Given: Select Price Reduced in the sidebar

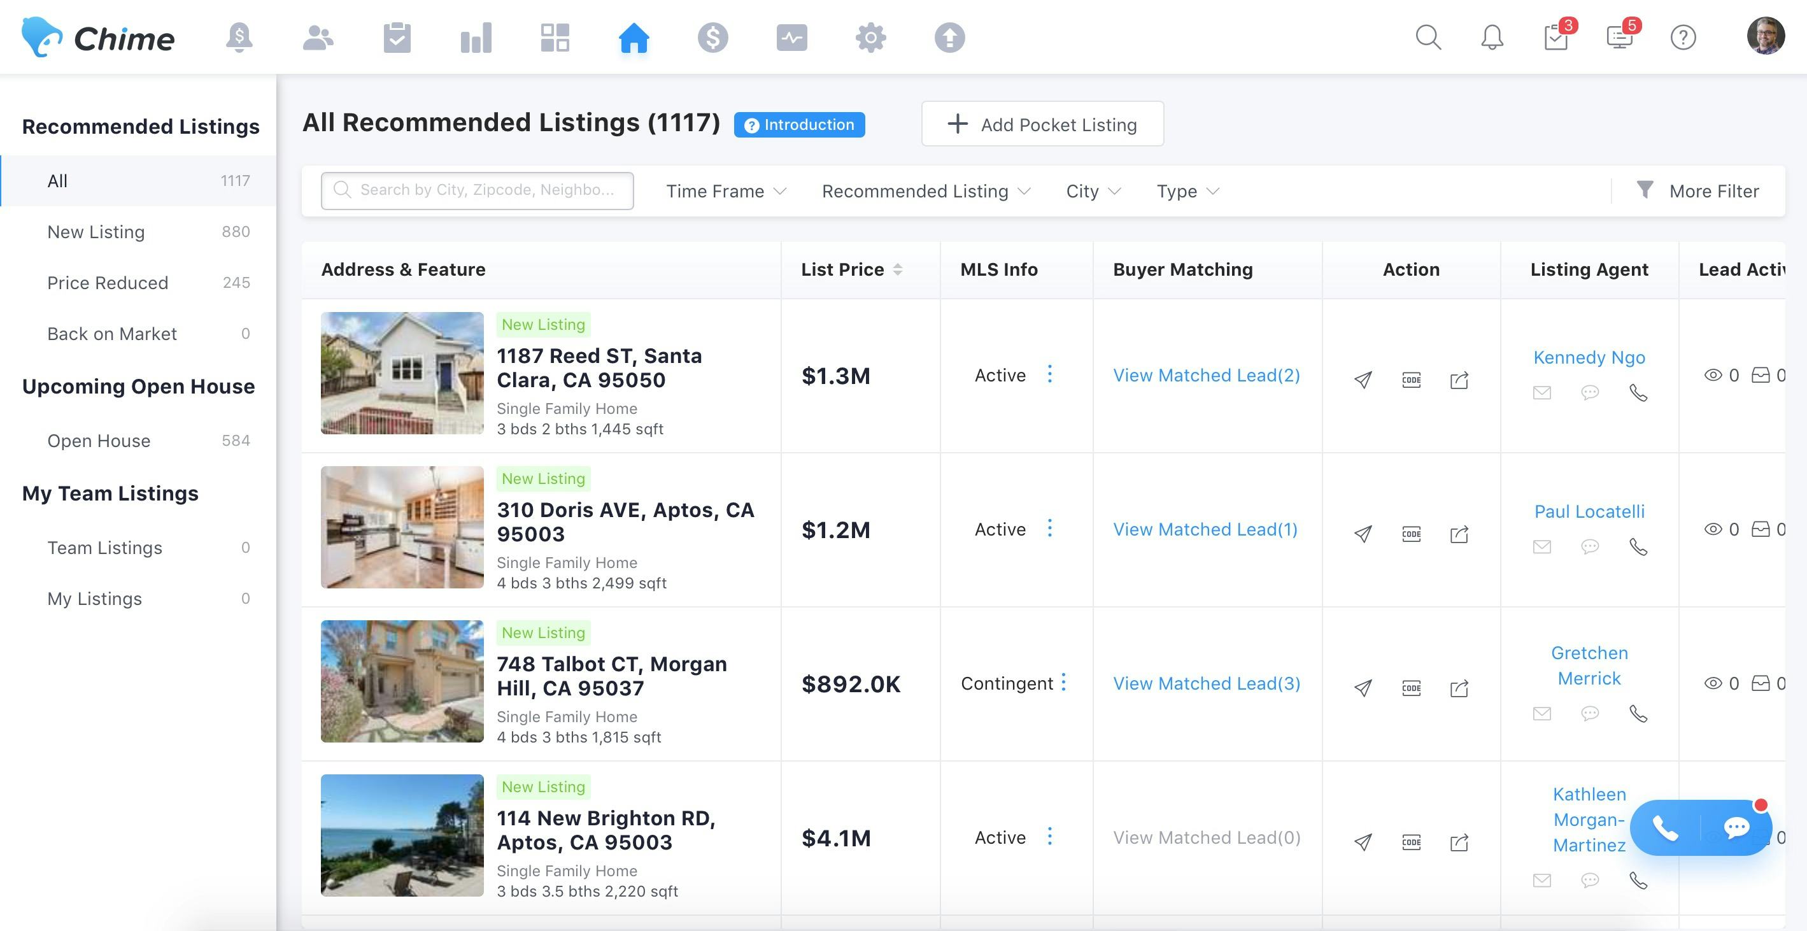Looking at the screenshot, I should pos(108,283).
